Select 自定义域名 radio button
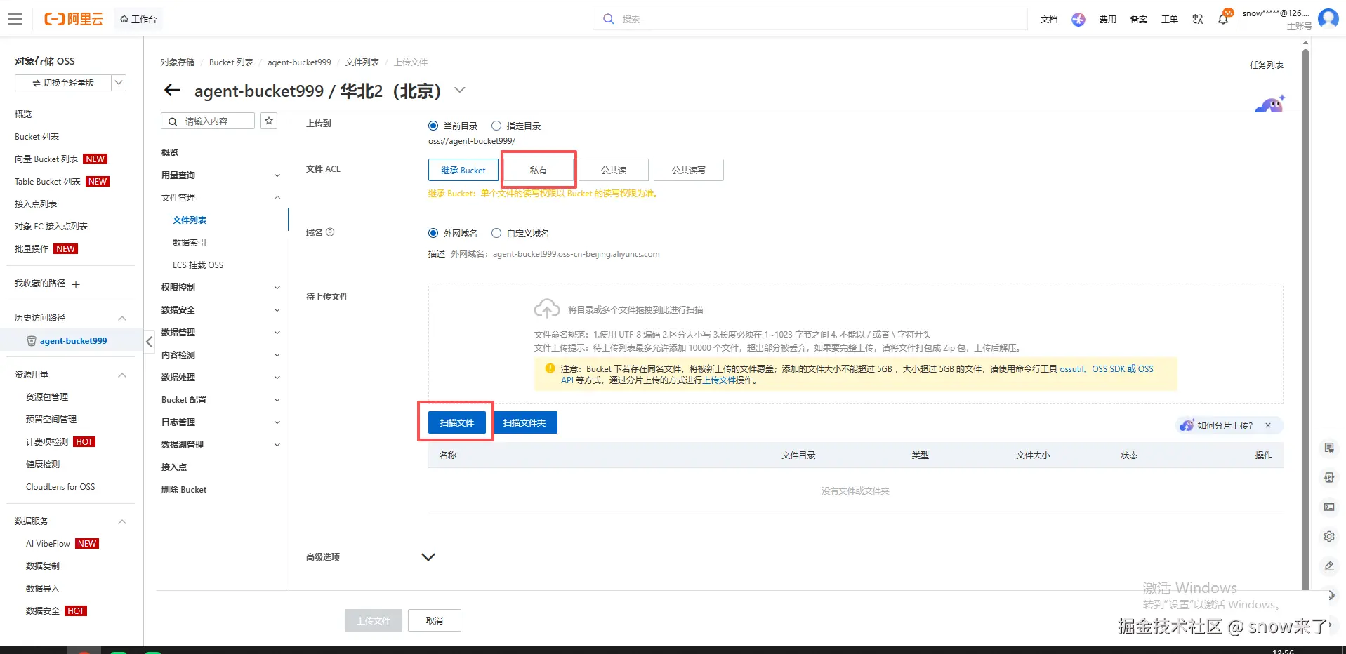Image resolution: width=1346 pixels, height=654 pixels. [496, 233]
